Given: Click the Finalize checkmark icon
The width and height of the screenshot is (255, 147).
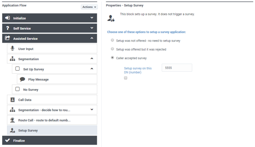Looking at the screenshot, I should click(x=8, y=140).
